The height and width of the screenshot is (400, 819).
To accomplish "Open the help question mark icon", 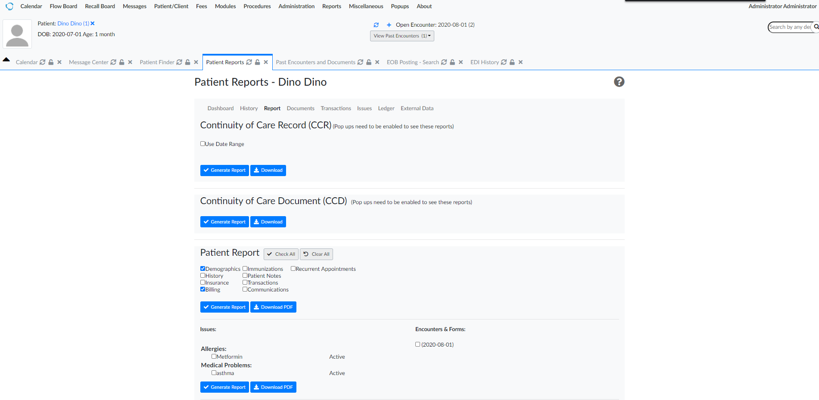I will pos(619,81).
